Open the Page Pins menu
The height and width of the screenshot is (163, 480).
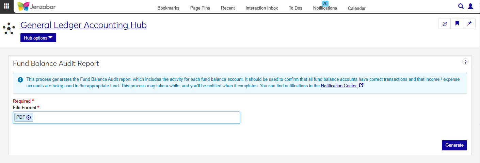tap(200, 8)
